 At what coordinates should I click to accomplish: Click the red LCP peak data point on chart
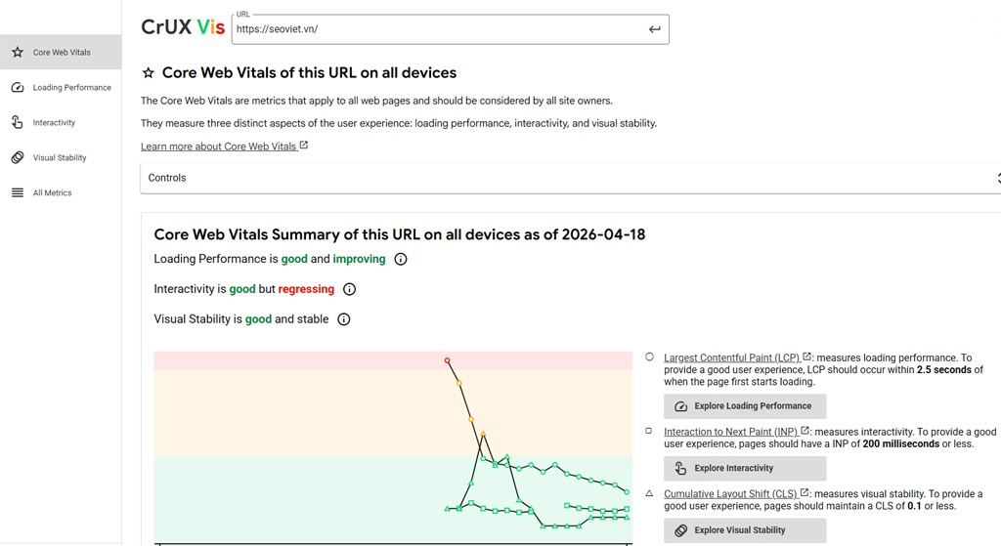[x=448, y=361]
